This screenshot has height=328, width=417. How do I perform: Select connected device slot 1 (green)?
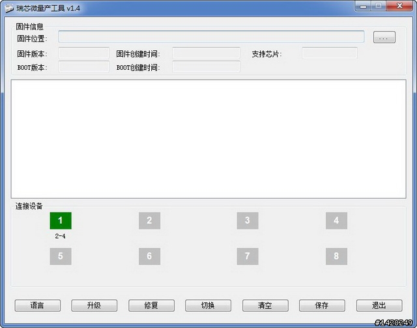point(61,220)
